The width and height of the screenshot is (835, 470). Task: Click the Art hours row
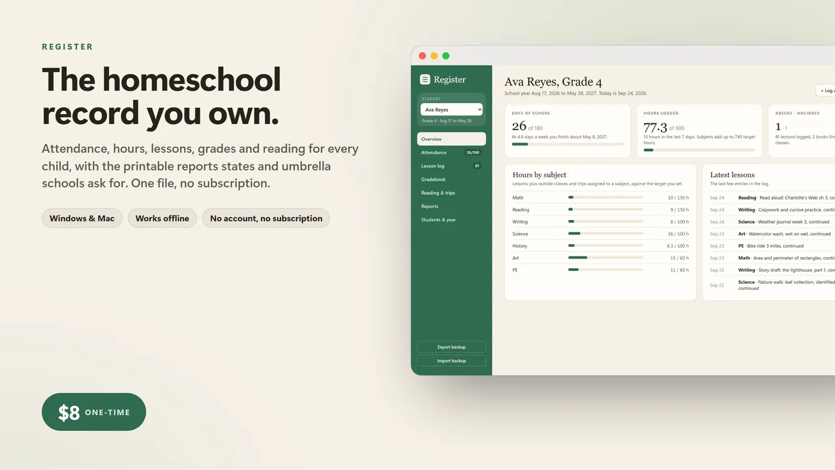(601, 258)
